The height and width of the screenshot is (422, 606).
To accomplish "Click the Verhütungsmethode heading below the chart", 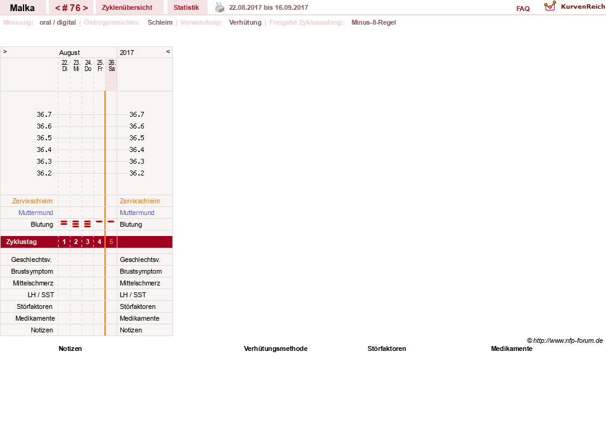I will [276, 348].
